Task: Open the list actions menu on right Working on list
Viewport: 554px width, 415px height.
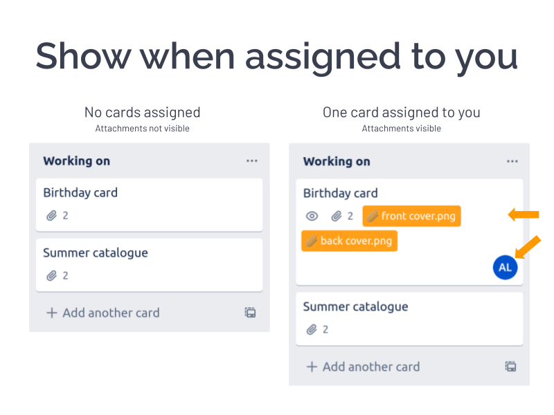Action: 512,161
